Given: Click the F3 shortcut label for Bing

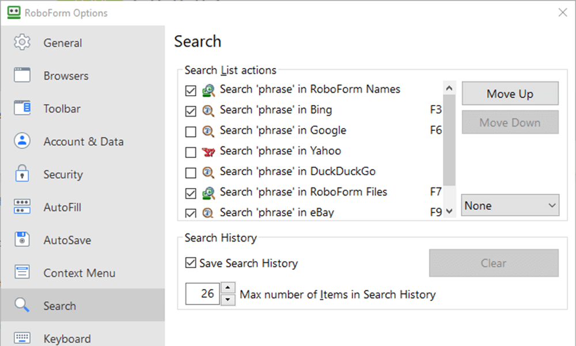Looking at the screenshot, I should click(435, 110).
